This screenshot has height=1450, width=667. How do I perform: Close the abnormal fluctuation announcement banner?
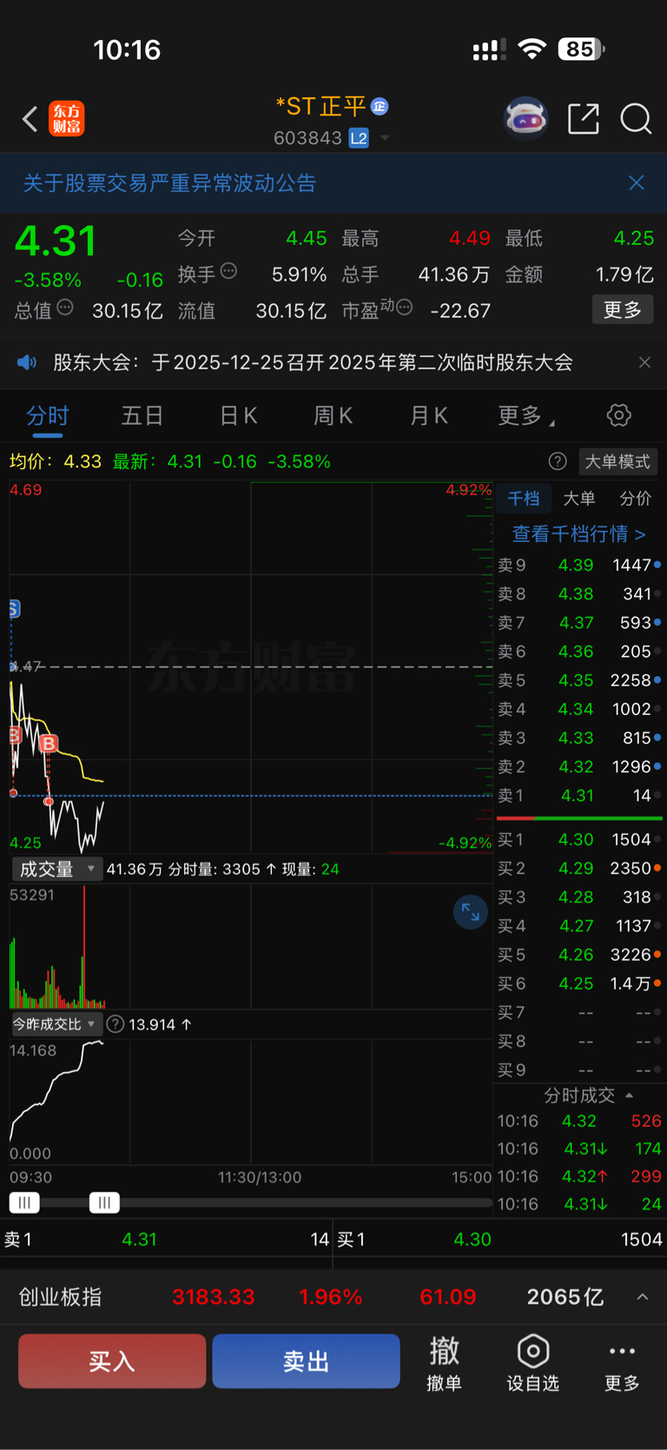637,182
